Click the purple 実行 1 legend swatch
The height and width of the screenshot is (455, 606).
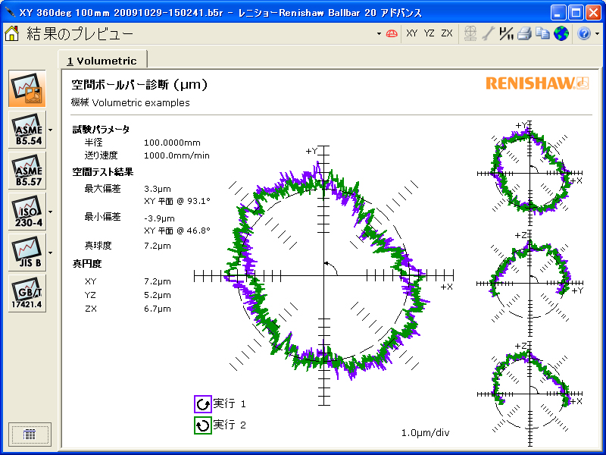pos(202,404)
